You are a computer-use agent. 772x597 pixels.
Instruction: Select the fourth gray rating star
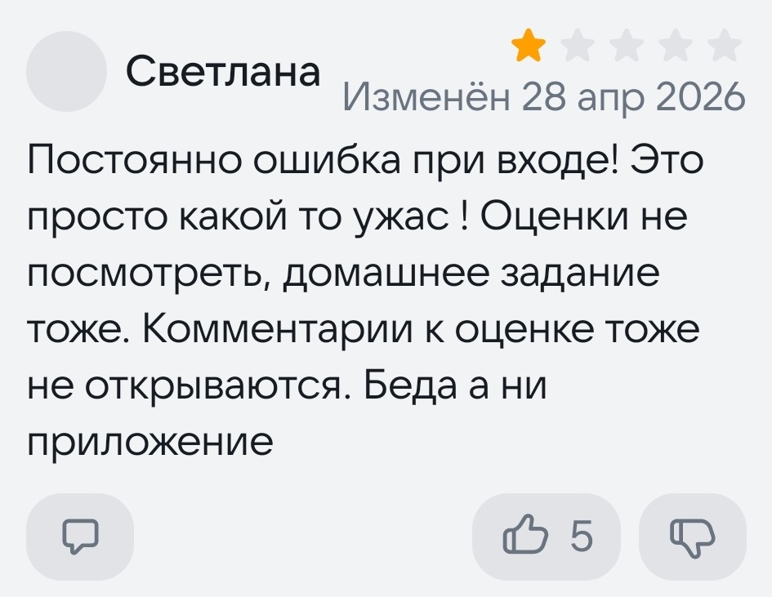pos(676,45)
